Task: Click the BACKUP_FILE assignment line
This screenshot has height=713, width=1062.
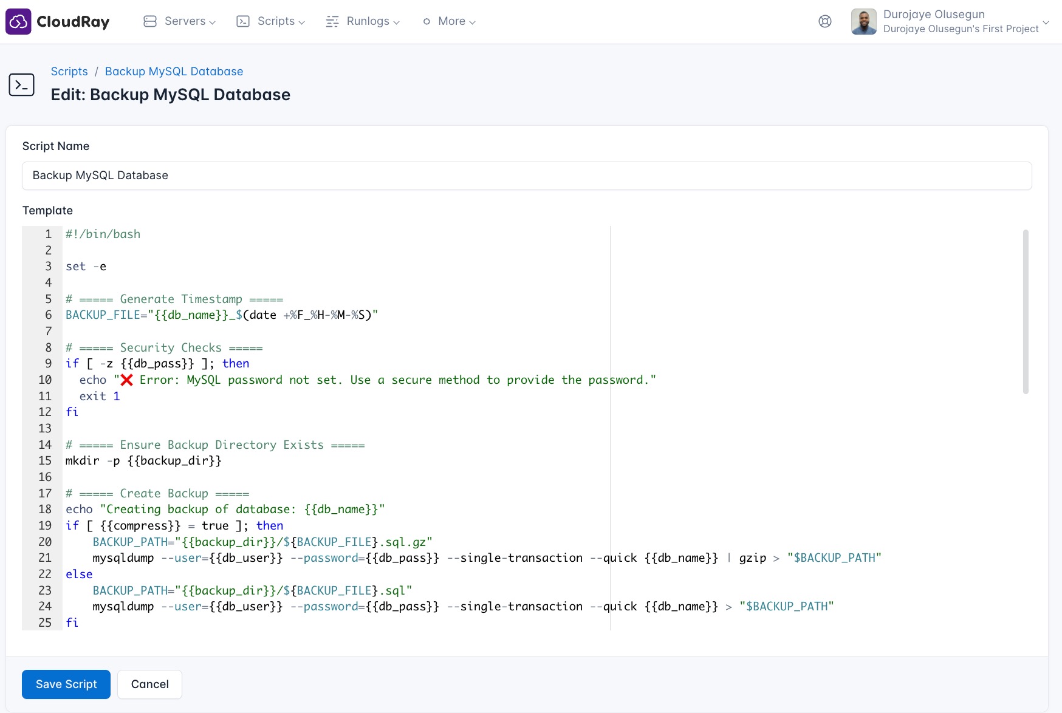Action: [222, 315]
